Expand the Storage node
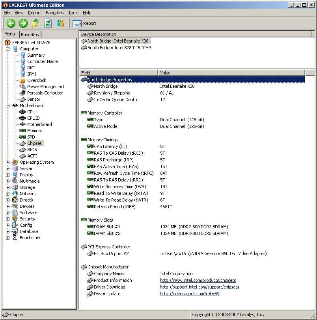The height and width of the screenshot is (320, 317). coord(7,187)
